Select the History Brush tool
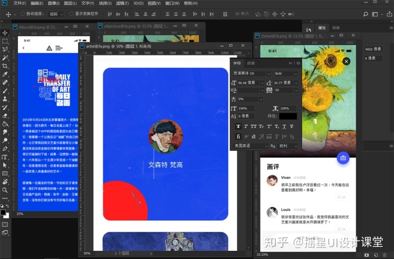The height and width of the screenshot is (259, 394). (5, 108)
